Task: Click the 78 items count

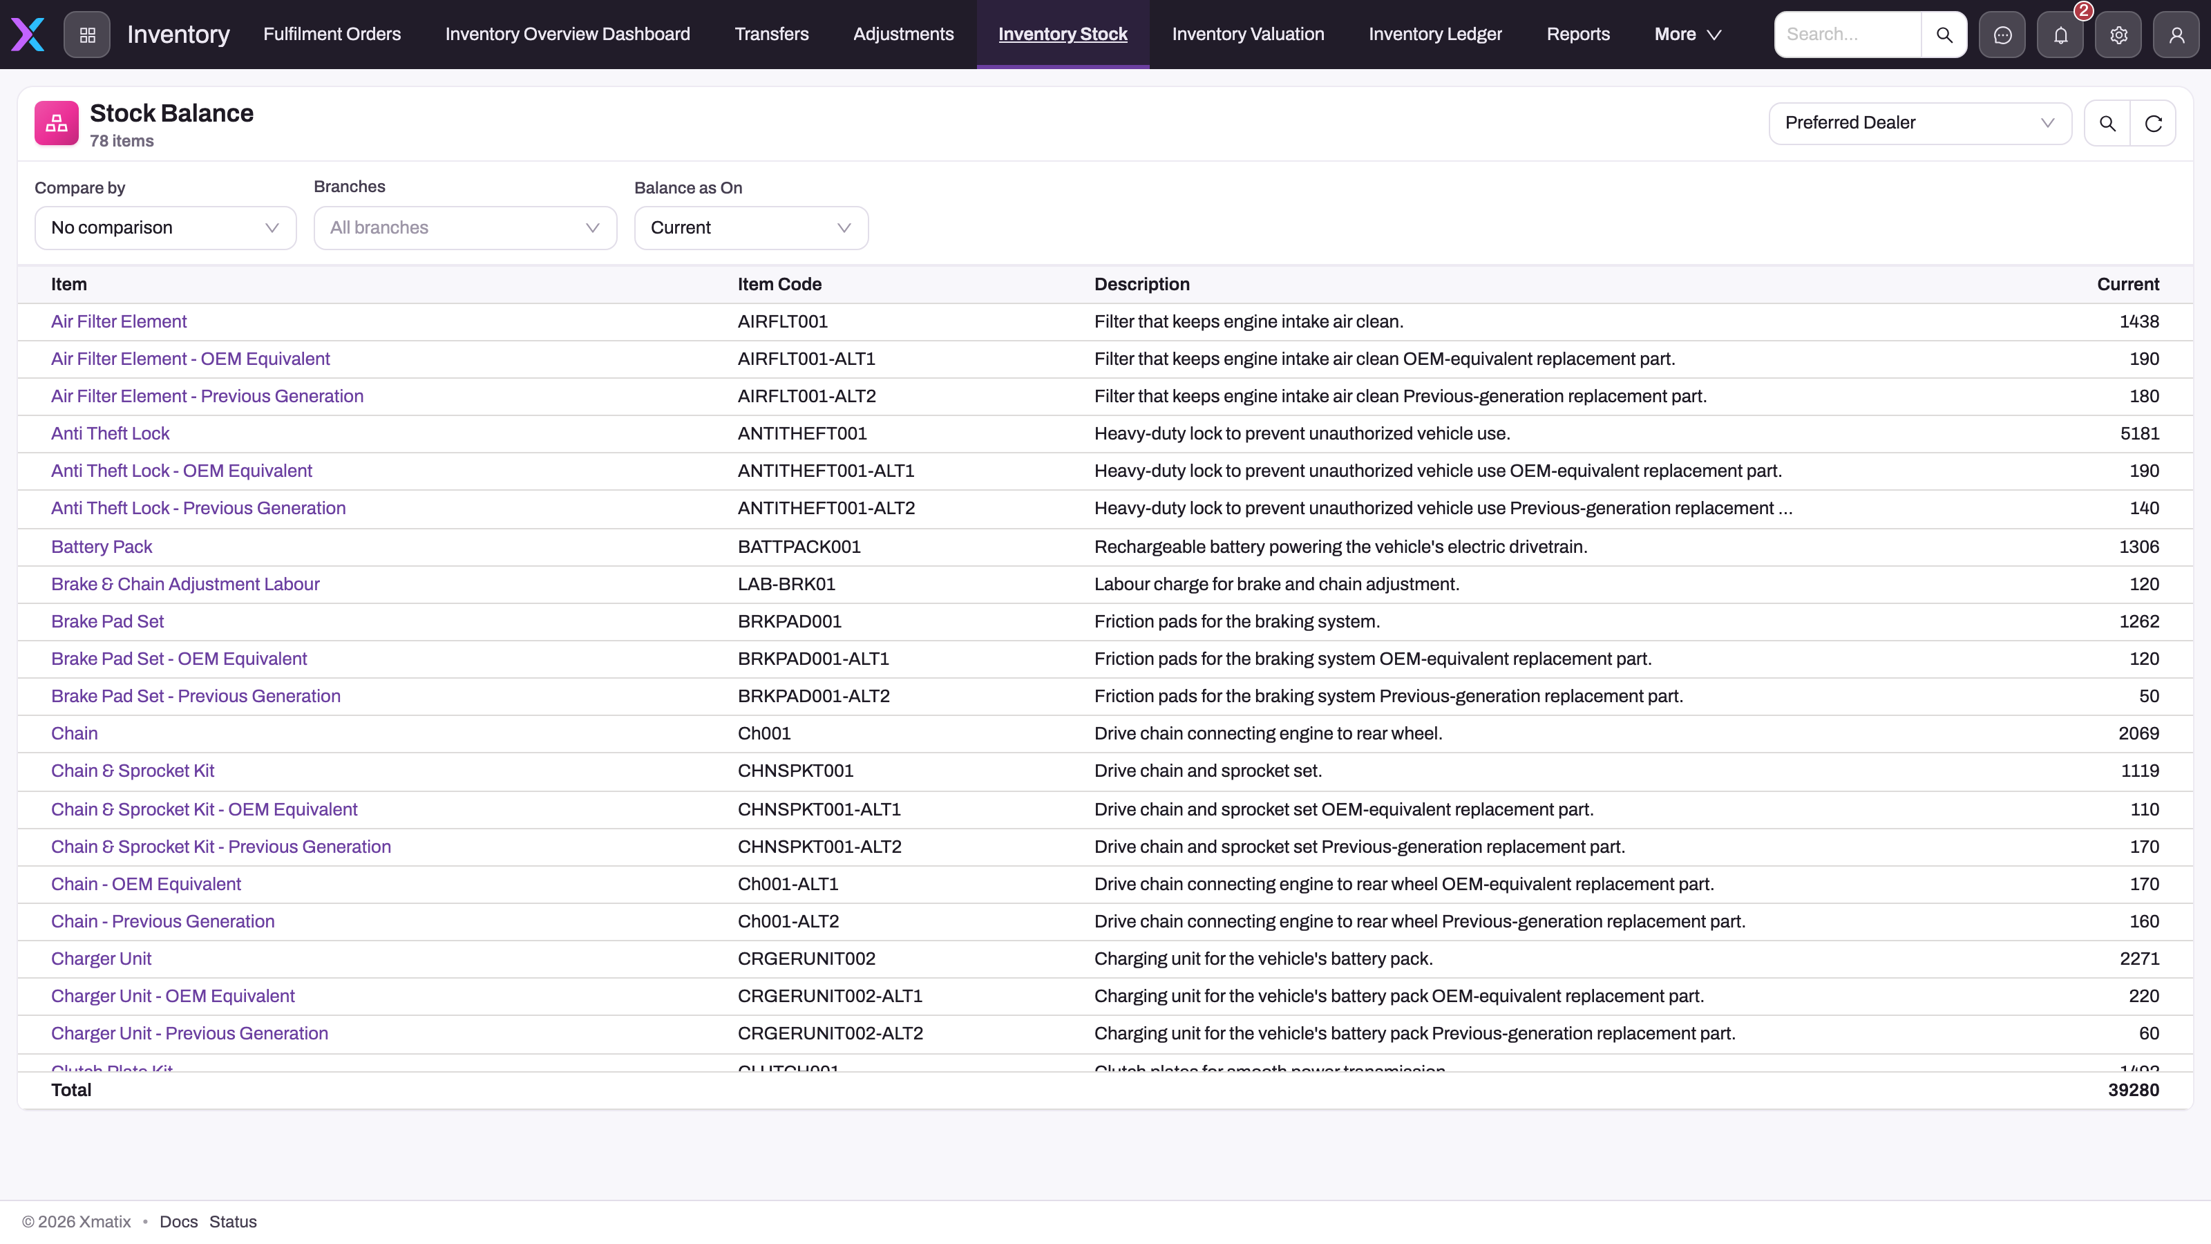Action: click(x=122, y=141)
